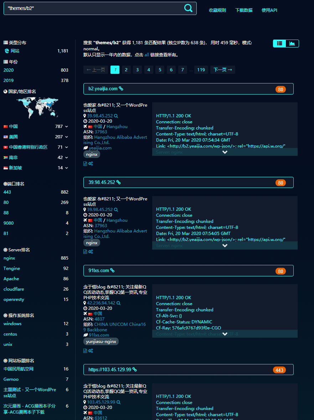Expand the 美国 country row chevron
This screenshot has width=314, height=420.
(66, 137)
